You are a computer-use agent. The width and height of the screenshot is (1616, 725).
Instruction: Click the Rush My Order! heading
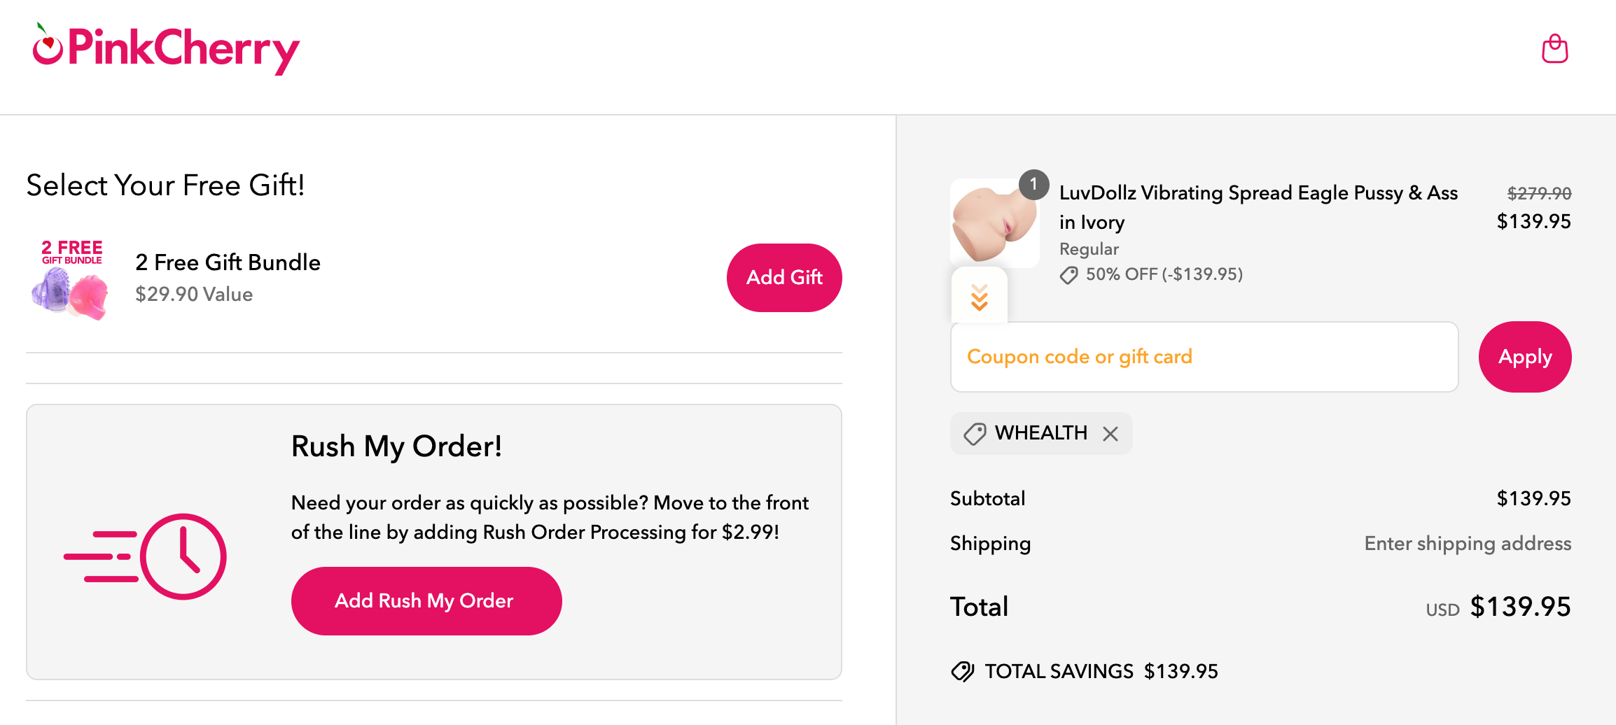[396, 446]
